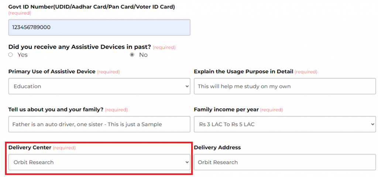Click the Yes option label text
Viewport: 378px width, 177px height.
[23, 55]
